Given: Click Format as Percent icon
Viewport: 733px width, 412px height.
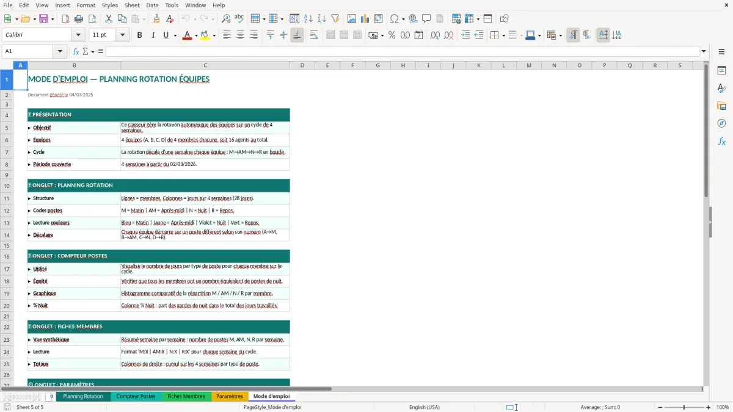Looking at the screenshot, I should click(x=392, y=35).
